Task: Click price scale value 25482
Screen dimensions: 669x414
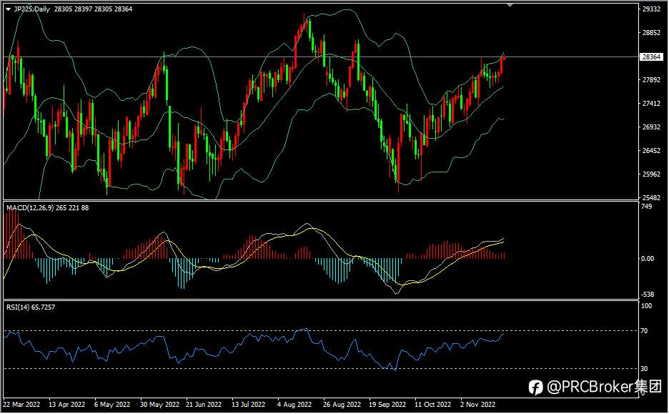Action: pos(651,197)
